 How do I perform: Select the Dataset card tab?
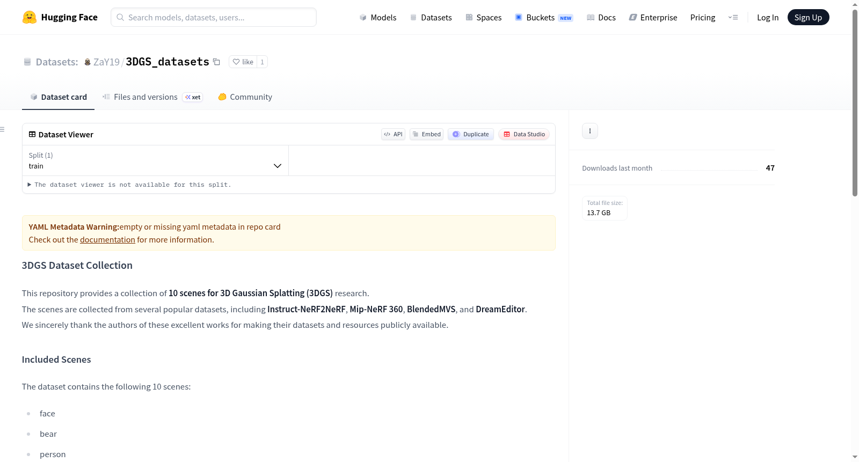tap(58, 97)
